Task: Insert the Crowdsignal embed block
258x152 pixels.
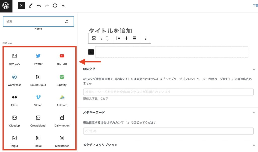Action: pos(38,121)
